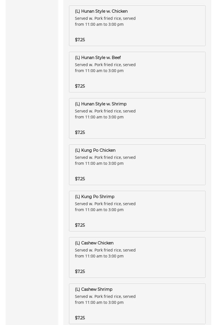Click the description text under Cashew Shrimp
The height and width of the screenshot is (325, 222).
pos(105,299)
